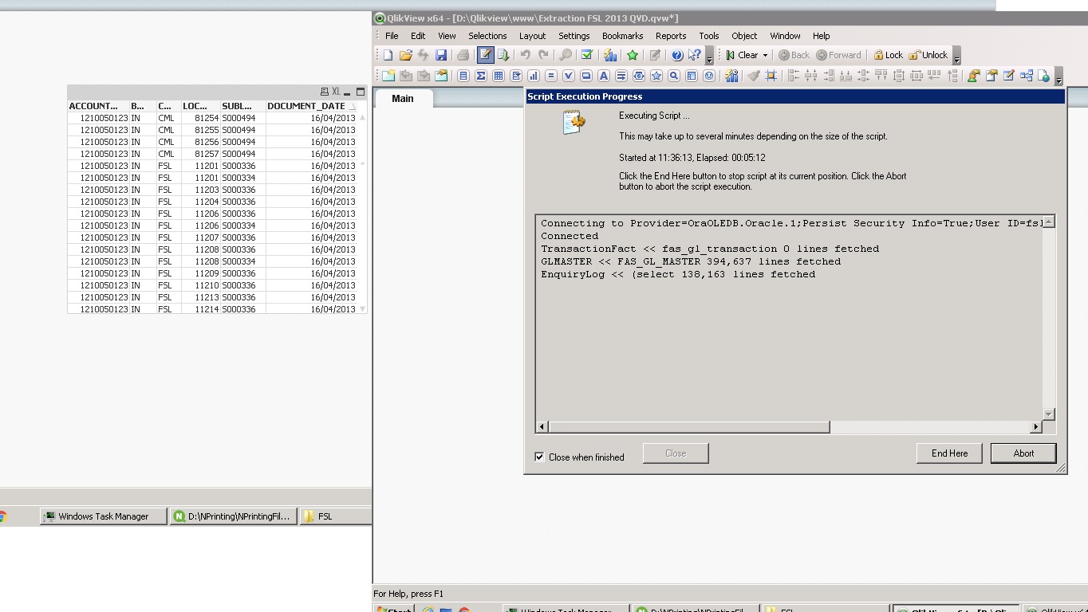The image size is (1088, 612).
Task: Click the table box scroll-down arrow
Action: [363, 309]
